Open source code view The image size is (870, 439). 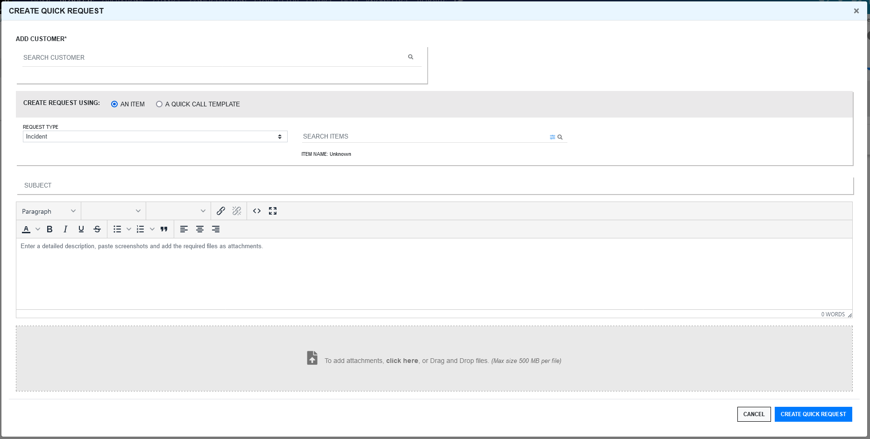[x=257, y=211]
